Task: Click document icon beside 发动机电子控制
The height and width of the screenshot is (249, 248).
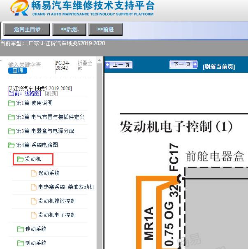Action: click(33, 215)
